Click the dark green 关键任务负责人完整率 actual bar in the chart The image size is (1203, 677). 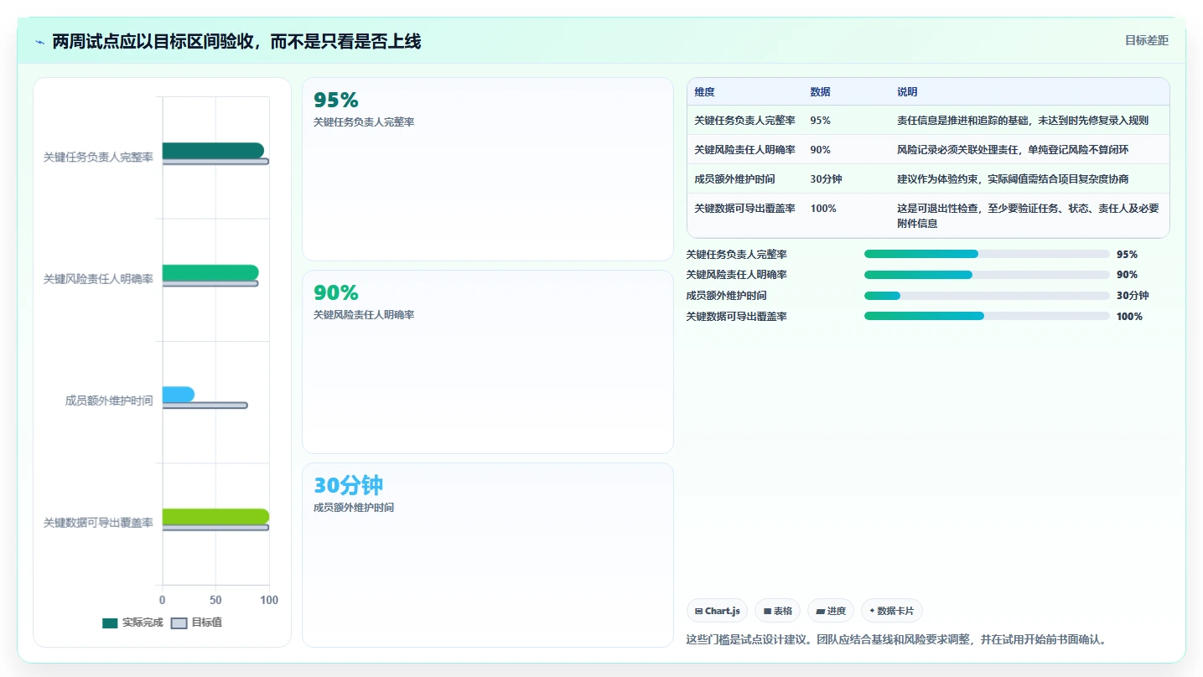213,151
